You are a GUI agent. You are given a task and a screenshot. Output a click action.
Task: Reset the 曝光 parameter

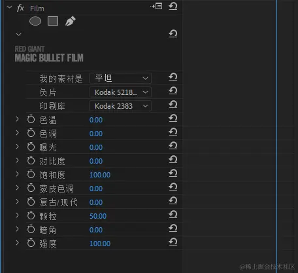[173, 146]
